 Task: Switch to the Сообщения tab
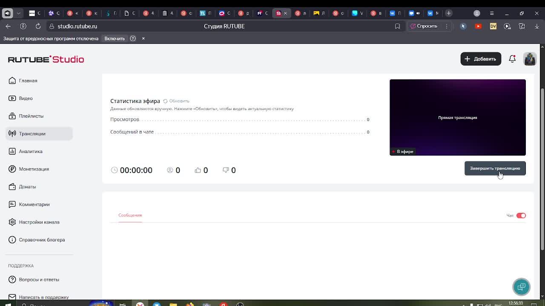click(130, 215)
